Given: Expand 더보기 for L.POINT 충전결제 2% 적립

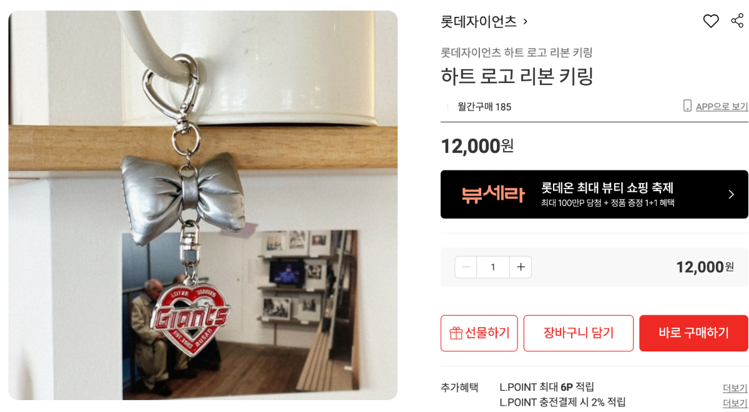Looking at the screenshot, I should [x=735, y=403].
